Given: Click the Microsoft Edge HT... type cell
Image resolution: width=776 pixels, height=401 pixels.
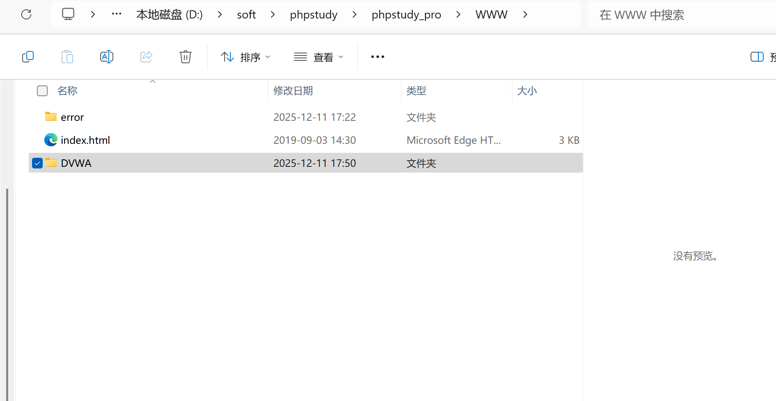Looking at the screenshot, I should (454, 140).
